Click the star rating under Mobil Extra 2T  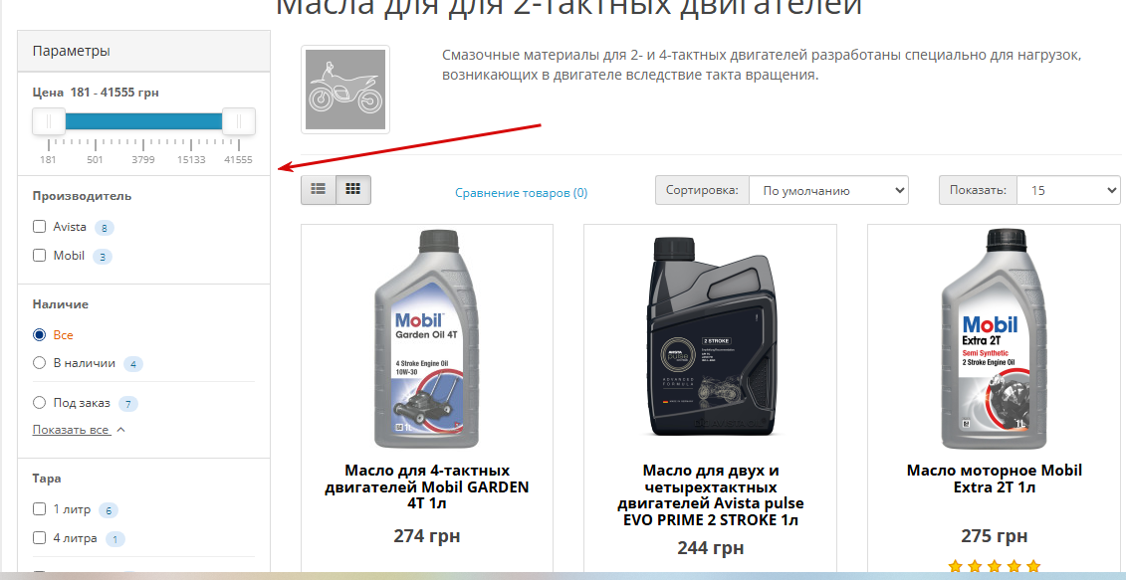click(x=994, y=567)
